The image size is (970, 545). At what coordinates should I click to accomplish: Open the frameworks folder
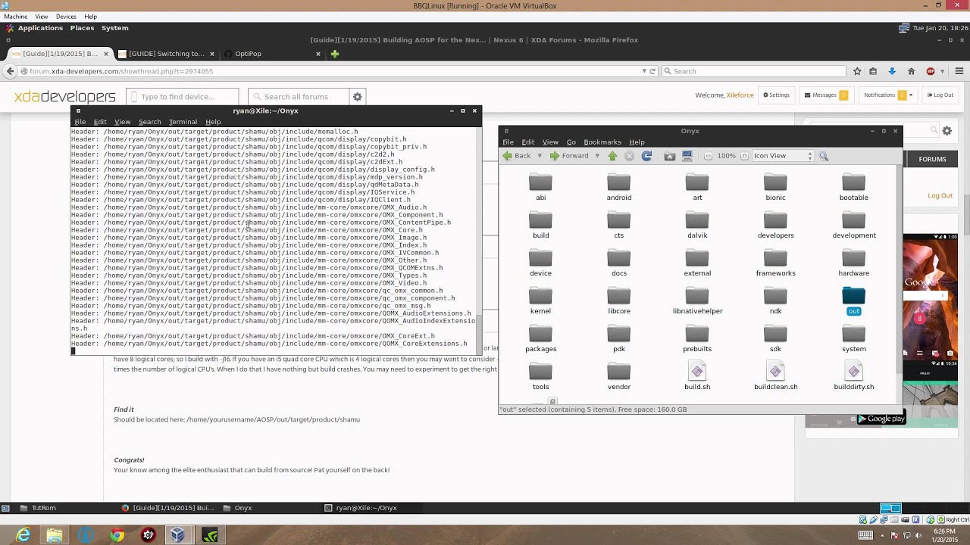point(775,263)
